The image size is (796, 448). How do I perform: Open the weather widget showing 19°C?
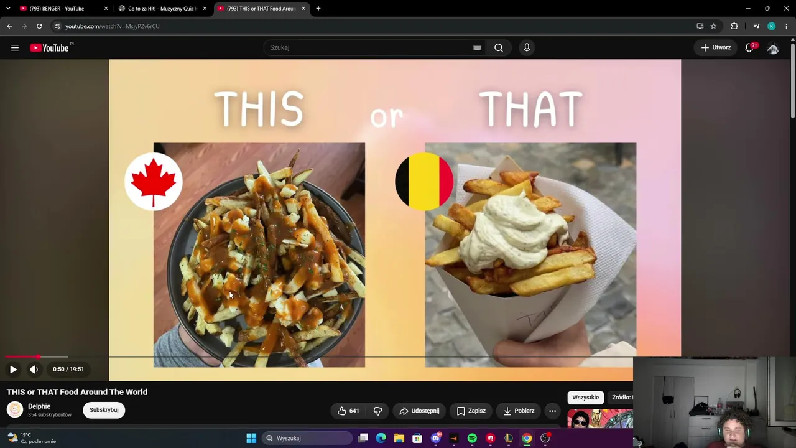click(31, 438)
